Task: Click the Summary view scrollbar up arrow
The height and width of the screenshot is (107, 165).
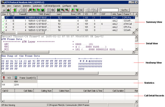Action: [x=136, y=14]
